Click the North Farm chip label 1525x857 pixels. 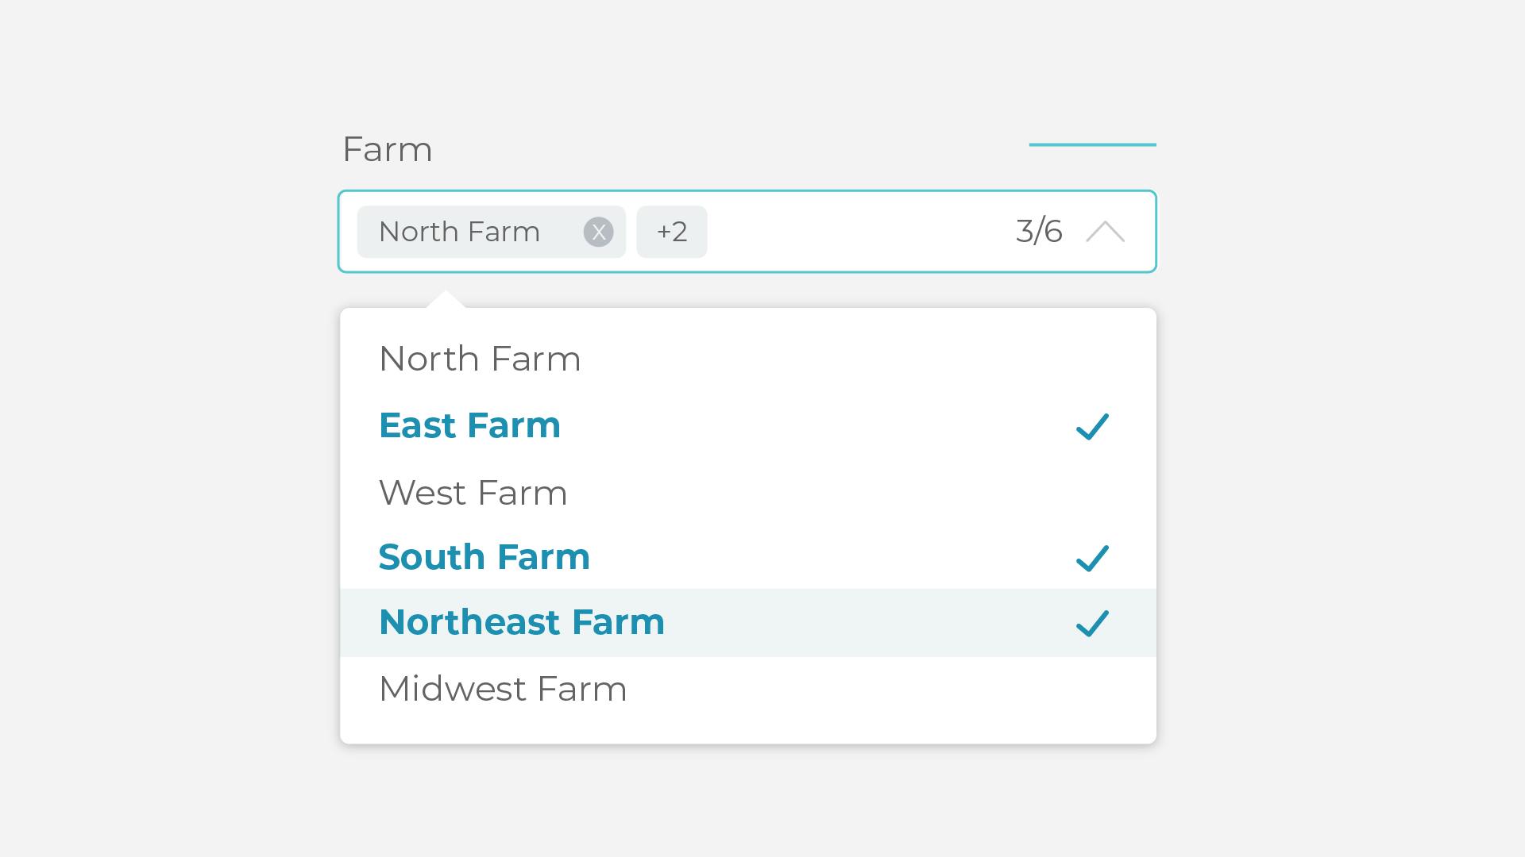pyautogui.click(x=459, y=232)
